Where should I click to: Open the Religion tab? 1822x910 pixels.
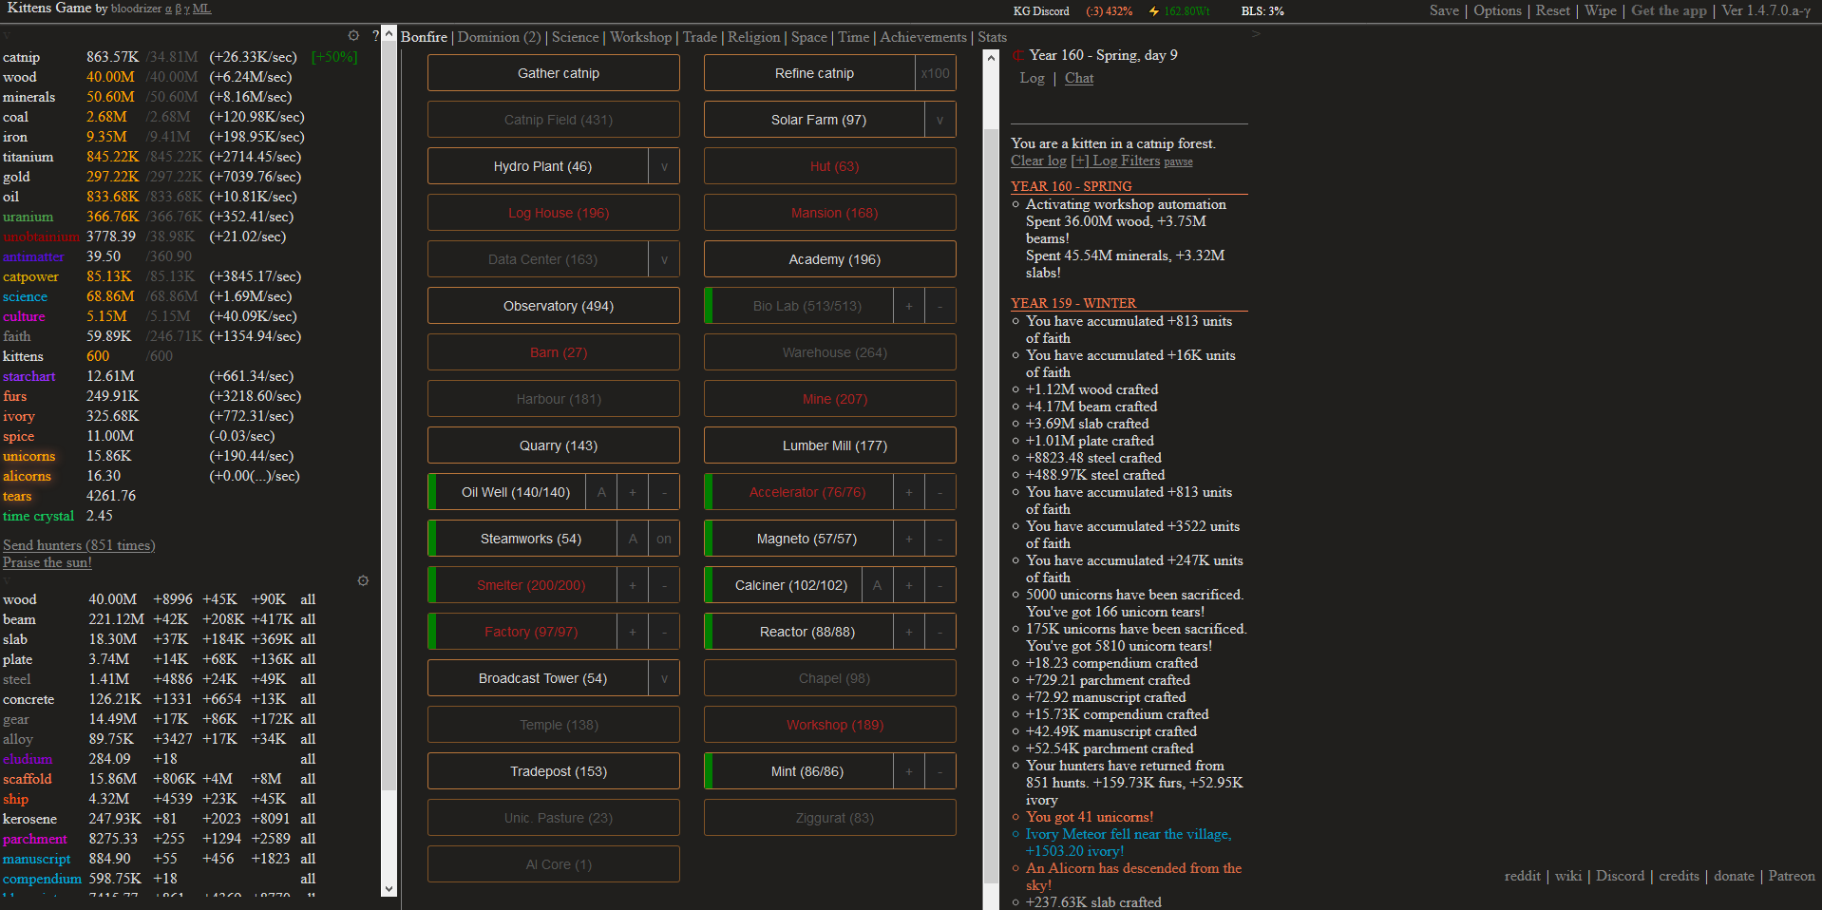click(753, 37)
